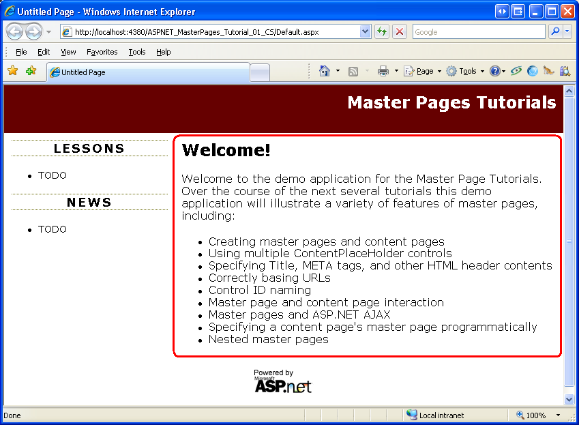Click the Master Pages Tutorials heading
The height and width of the screenshot is (425, 579).
[451, 102]
